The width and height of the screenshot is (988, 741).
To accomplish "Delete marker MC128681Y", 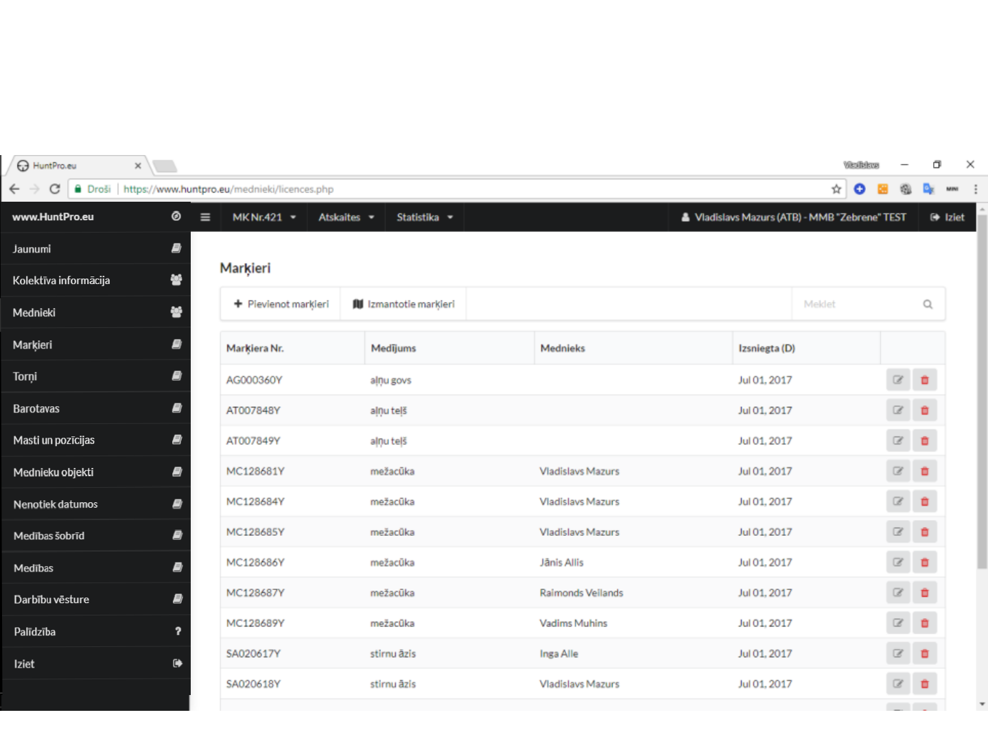I will [925, 471].
